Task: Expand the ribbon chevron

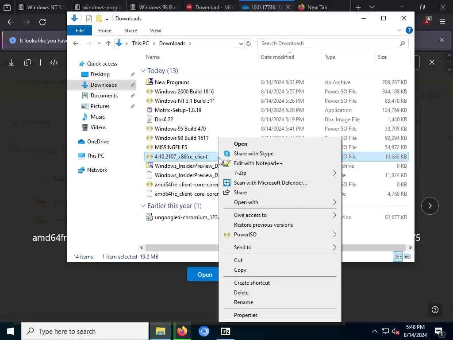Action: coord(399,30)
